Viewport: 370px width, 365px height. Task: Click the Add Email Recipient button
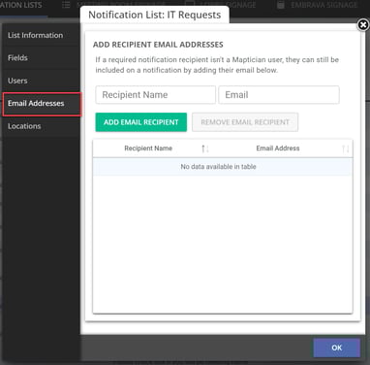pos(141,122)
